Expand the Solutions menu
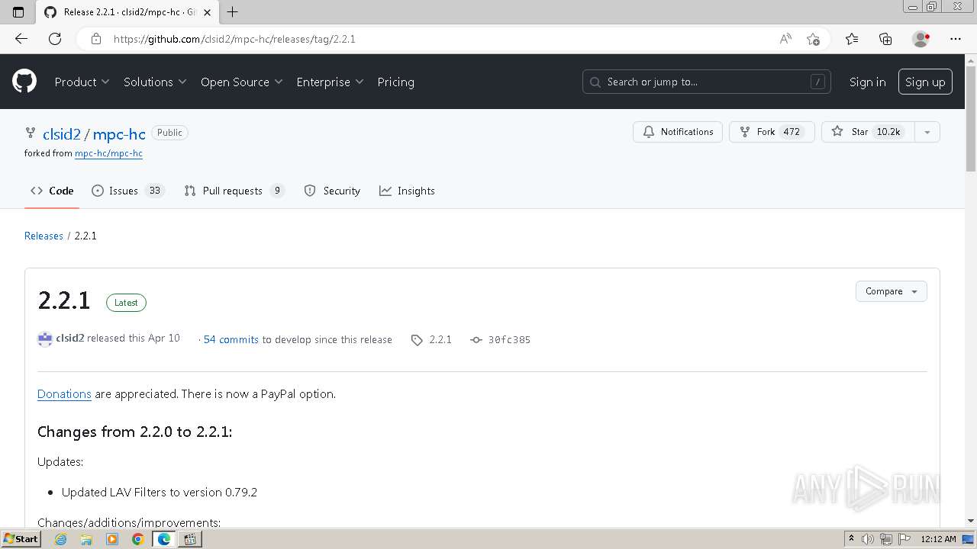Screen dimensions: 977x549 (x=155, y=82)
